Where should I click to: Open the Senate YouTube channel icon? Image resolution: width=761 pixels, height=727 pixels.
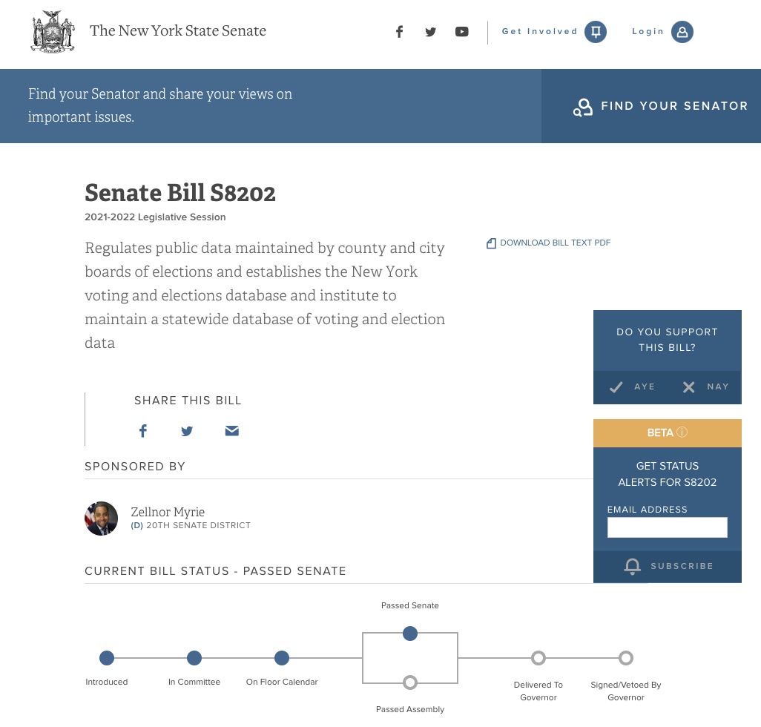click(x=461, y=32)
